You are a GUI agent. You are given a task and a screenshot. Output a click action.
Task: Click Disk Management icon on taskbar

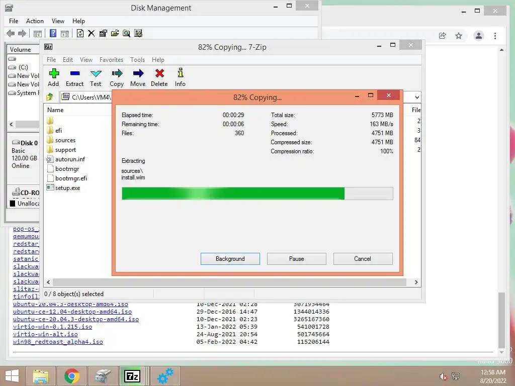pyautogui.click(x=103, y=376)
